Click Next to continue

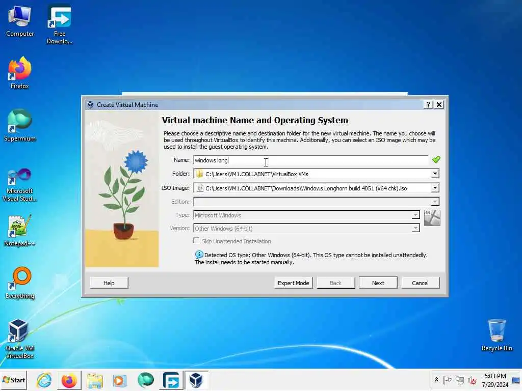tap(378, 283)
